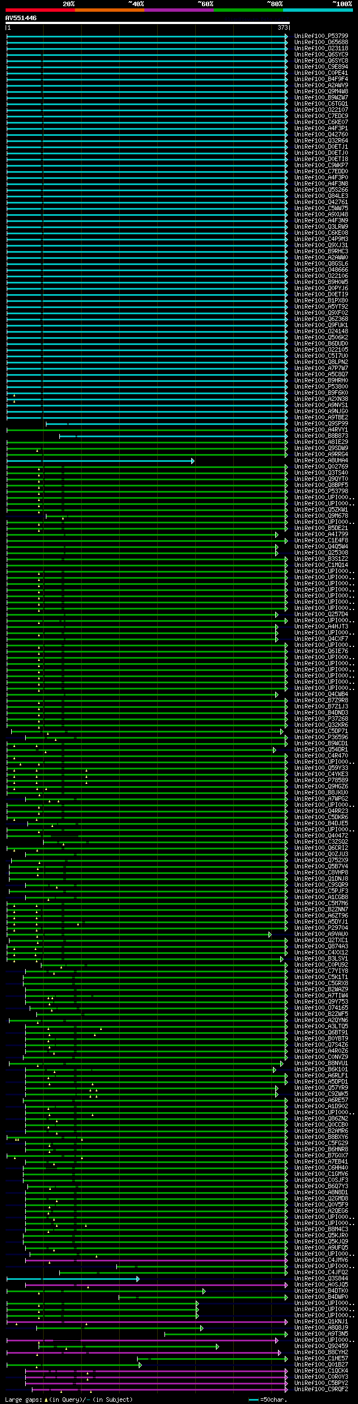Click label UniRef100_C9RQF2
Image resolution: width=358 pixels, height=1404 pixels.
(321, 1389)
